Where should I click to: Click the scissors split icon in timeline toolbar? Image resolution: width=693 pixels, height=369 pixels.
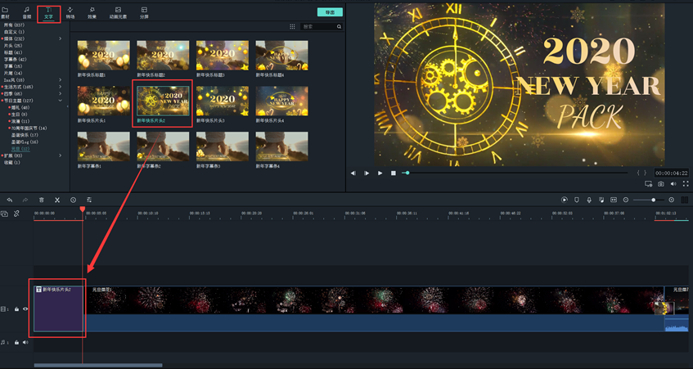[57, 200]
